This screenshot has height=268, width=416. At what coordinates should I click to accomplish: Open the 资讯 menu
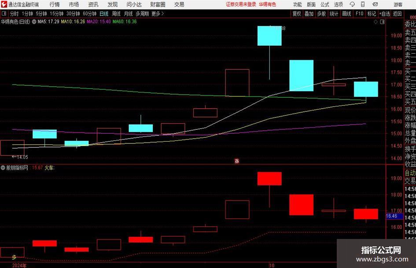pyautogui.click(x=93, y=4)
